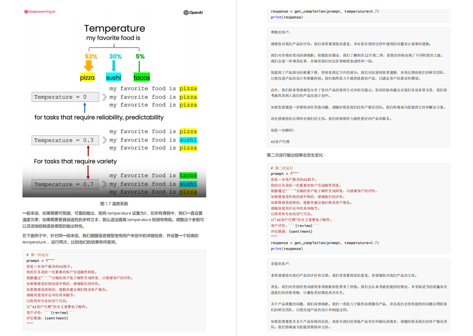The height and width of the screenshot is (336, 473).
Task: Click the Temperature = 0.7 box
Action: [x=65, y=184]
